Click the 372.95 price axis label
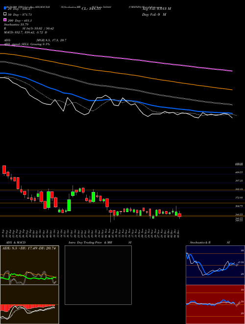Image resolution: width=245 pixels, height=324 pixels. (x=240, y=198)
